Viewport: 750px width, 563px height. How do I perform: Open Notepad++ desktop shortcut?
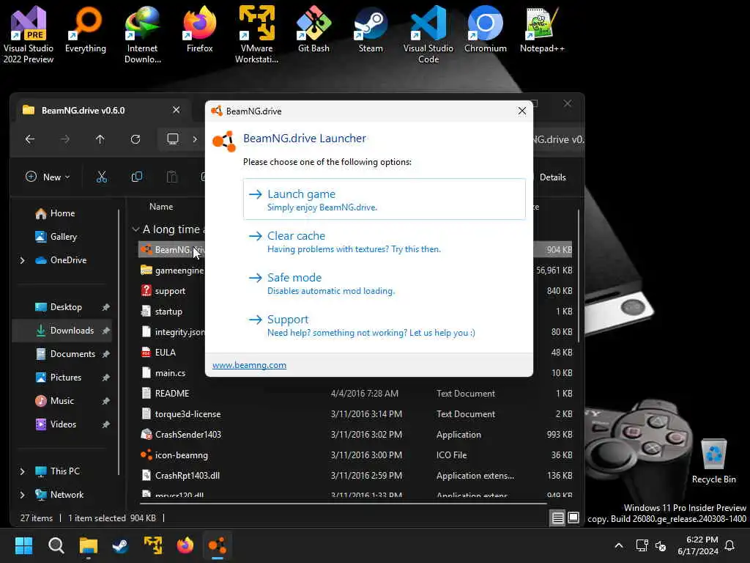pyautogui.click(x=542, y=29)
